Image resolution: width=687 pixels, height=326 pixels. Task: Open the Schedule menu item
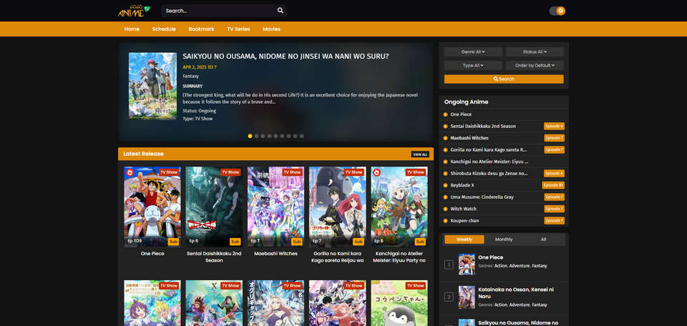tap(164, 29)
